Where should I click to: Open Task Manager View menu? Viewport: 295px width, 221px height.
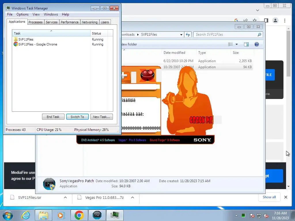(x=36, y=14)
